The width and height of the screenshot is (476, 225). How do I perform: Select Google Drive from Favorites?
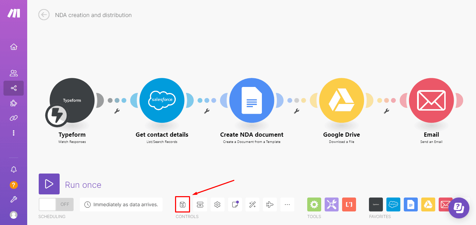point(428,204)
